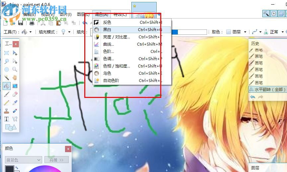Open the 图片(I) menu

65,15
